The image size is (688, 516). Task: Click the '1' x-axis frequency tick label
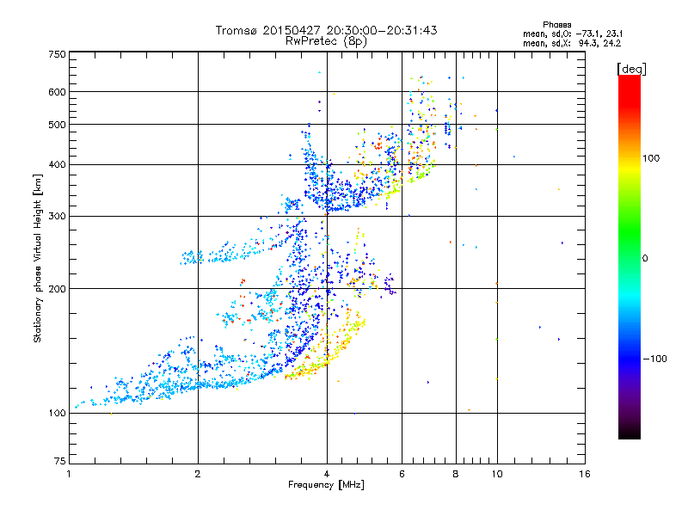point(69,474)
